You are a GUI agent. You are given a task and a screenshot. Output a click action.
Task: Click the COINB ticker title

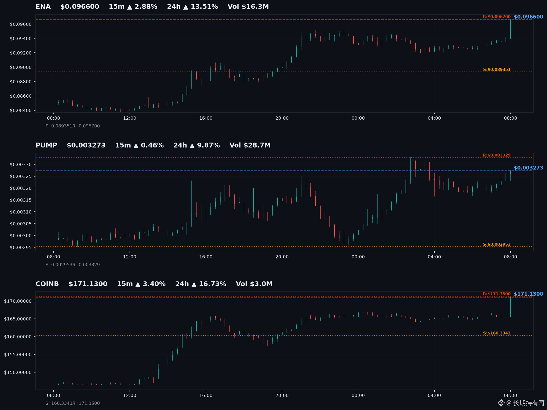click(47, 284)
